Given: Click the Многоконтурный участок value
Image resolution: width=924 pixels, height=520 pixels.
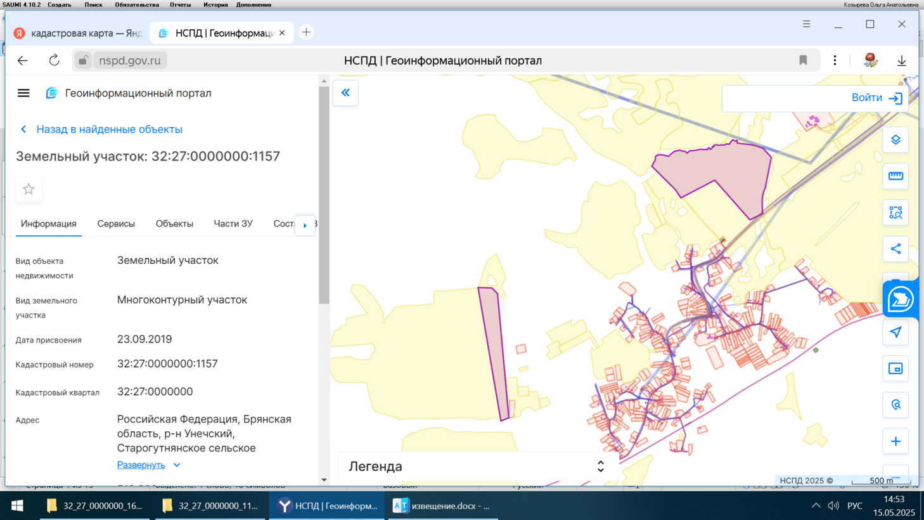Looking at the screenshot, I should tap(182, 300).
